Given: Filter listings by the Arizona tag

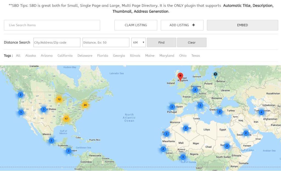Looking at the screenshot, I should point(47,55).
